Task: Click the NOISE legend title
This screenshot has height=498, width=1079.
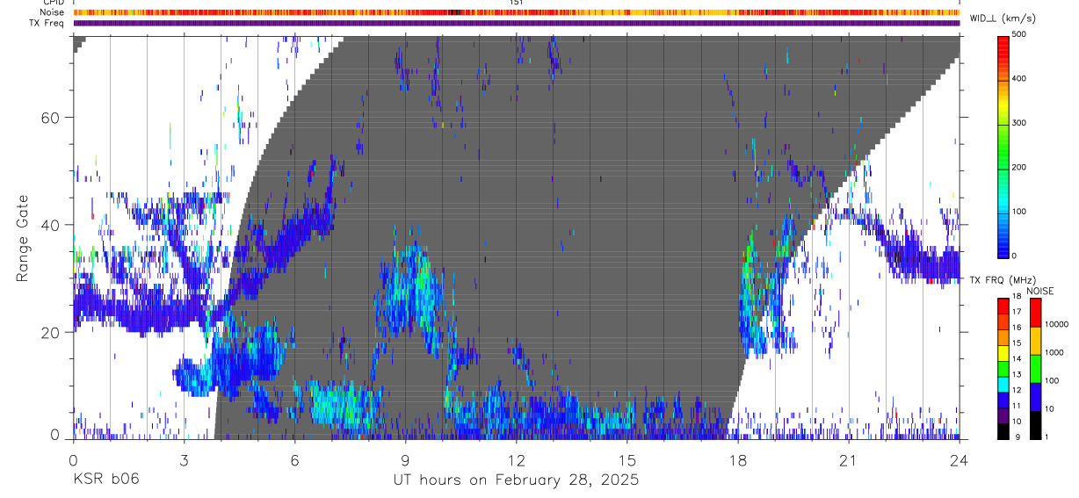Action: [1039, 291]
